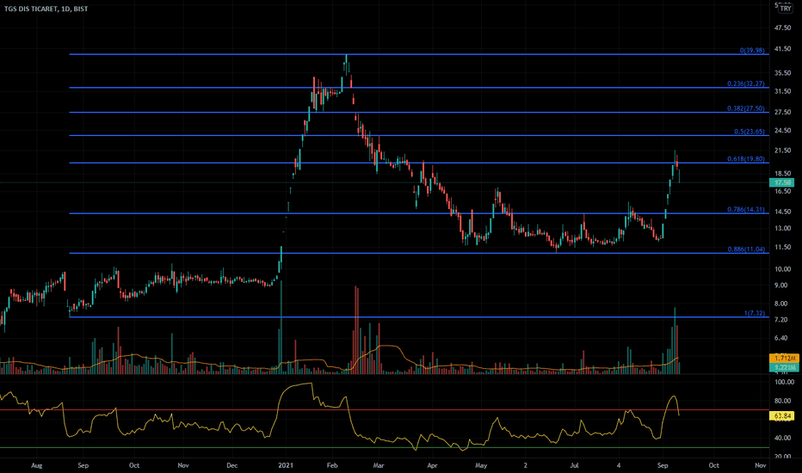Click 100.00 on the RSI axis

(x=785, y=382)
